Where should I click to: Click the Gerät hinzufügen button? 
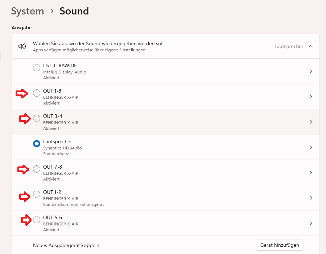click(x=280, y=245)
